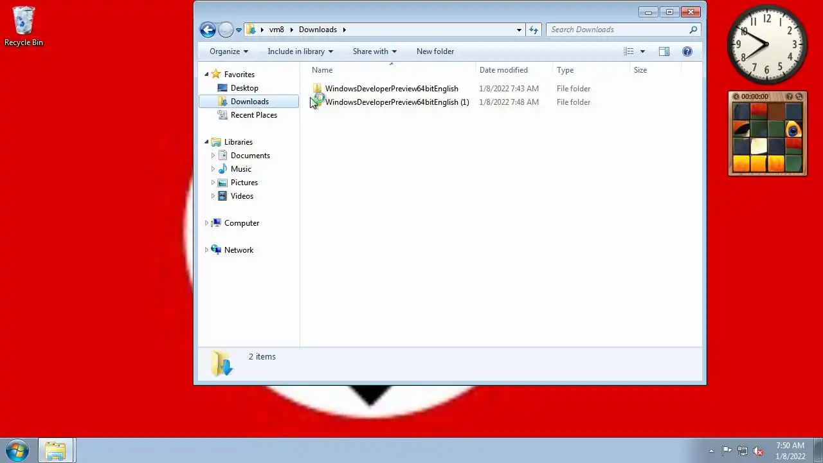Click the muted volume tray icon
The width and height of the screenshot is (823, 463).
(759, 451)
